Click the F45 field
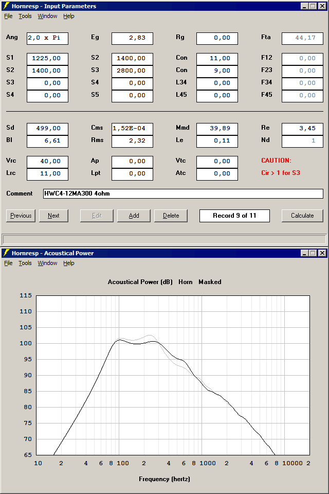The image size is (329, 494). pos(303,96)
